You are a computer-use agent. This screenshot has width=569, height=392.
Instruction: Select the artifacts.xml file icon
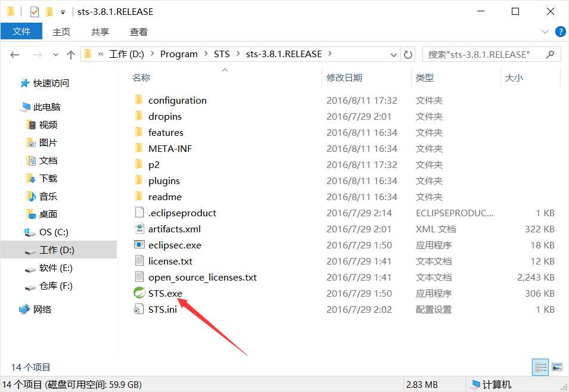tap(139, 229)
